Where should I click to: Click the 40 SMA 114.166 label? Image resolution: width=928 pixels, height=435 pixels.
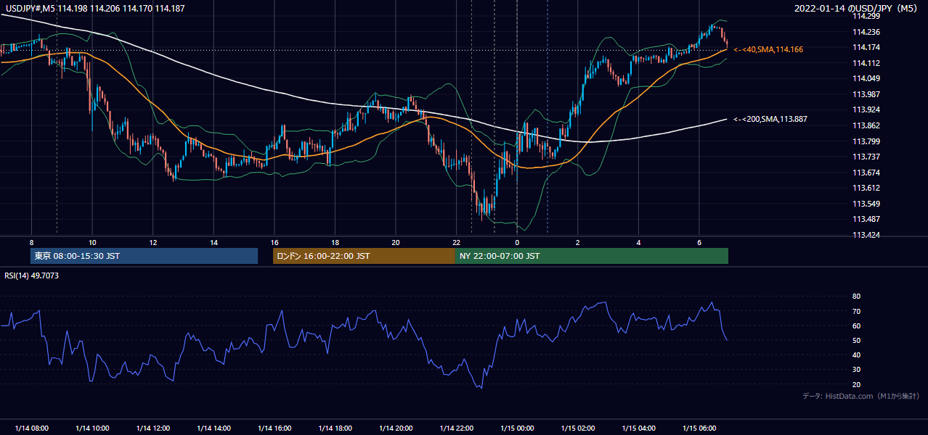coord(768,49)
